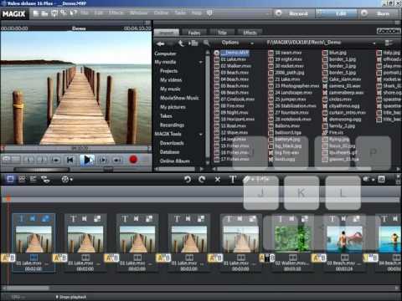Screen dimensions: 402x301
Task: Click the back arrow in the media pool
Action: [x=161, y=43]
